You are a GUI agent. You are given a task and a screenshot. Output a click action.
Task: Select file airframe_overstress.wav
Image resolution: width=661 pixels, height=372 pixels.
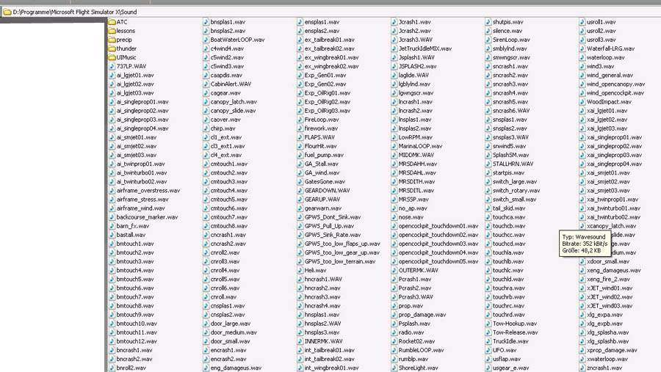pos(148,191)
